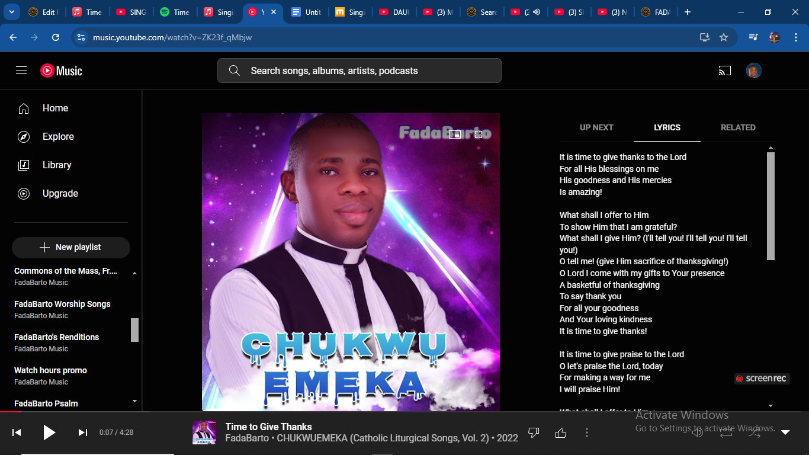
Task: Close the current YouTube Music tab
Action: [274, 12]
